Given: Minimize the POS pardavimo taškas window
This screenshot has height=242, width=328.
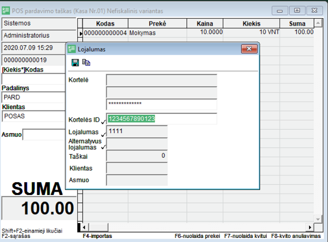Looking at the screenshot, I should tap(280, 11).
